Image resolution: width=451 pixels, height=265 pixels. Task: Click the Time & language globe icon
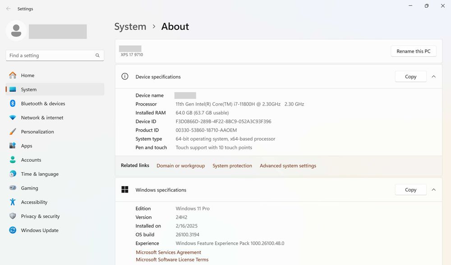coord(13,174)
